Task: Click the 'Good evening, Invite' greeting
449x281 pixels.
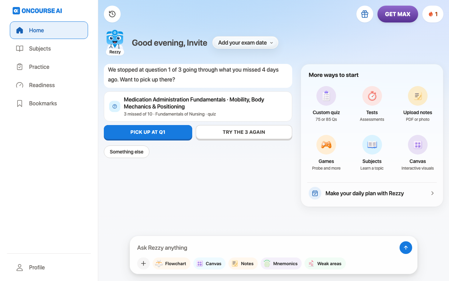Action: tap(169, 43)
